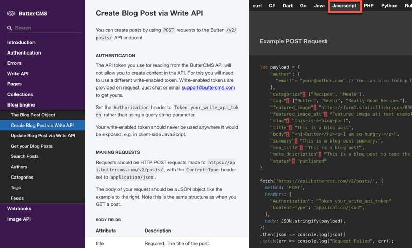Open the Feeds sidebar item

point(17,198)
